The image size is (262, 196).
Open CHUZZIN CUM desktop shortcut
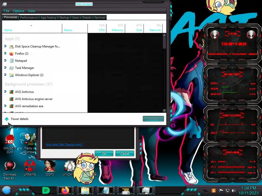click(10, 144)
